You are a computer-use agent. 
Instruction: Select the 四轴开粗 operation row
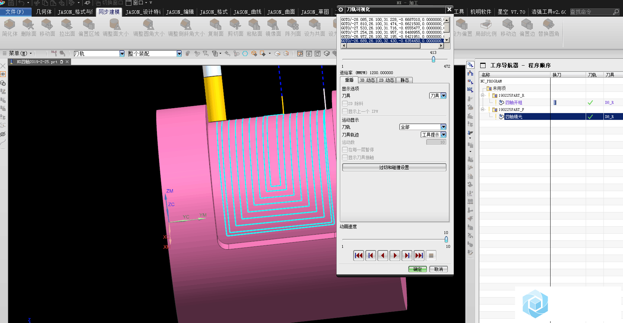(551, 102)
